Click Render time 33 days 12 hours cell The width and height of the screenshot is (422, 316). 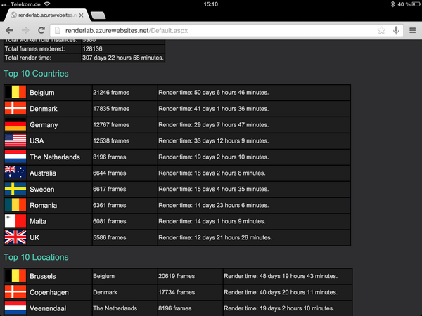[254, 141]
